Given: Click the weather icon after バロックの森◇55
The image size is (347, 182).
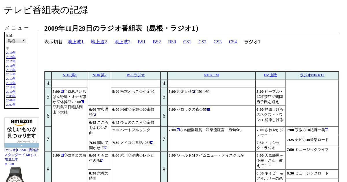Looking at the screenshot, I should pyautogui.click(x=208, y=109).
